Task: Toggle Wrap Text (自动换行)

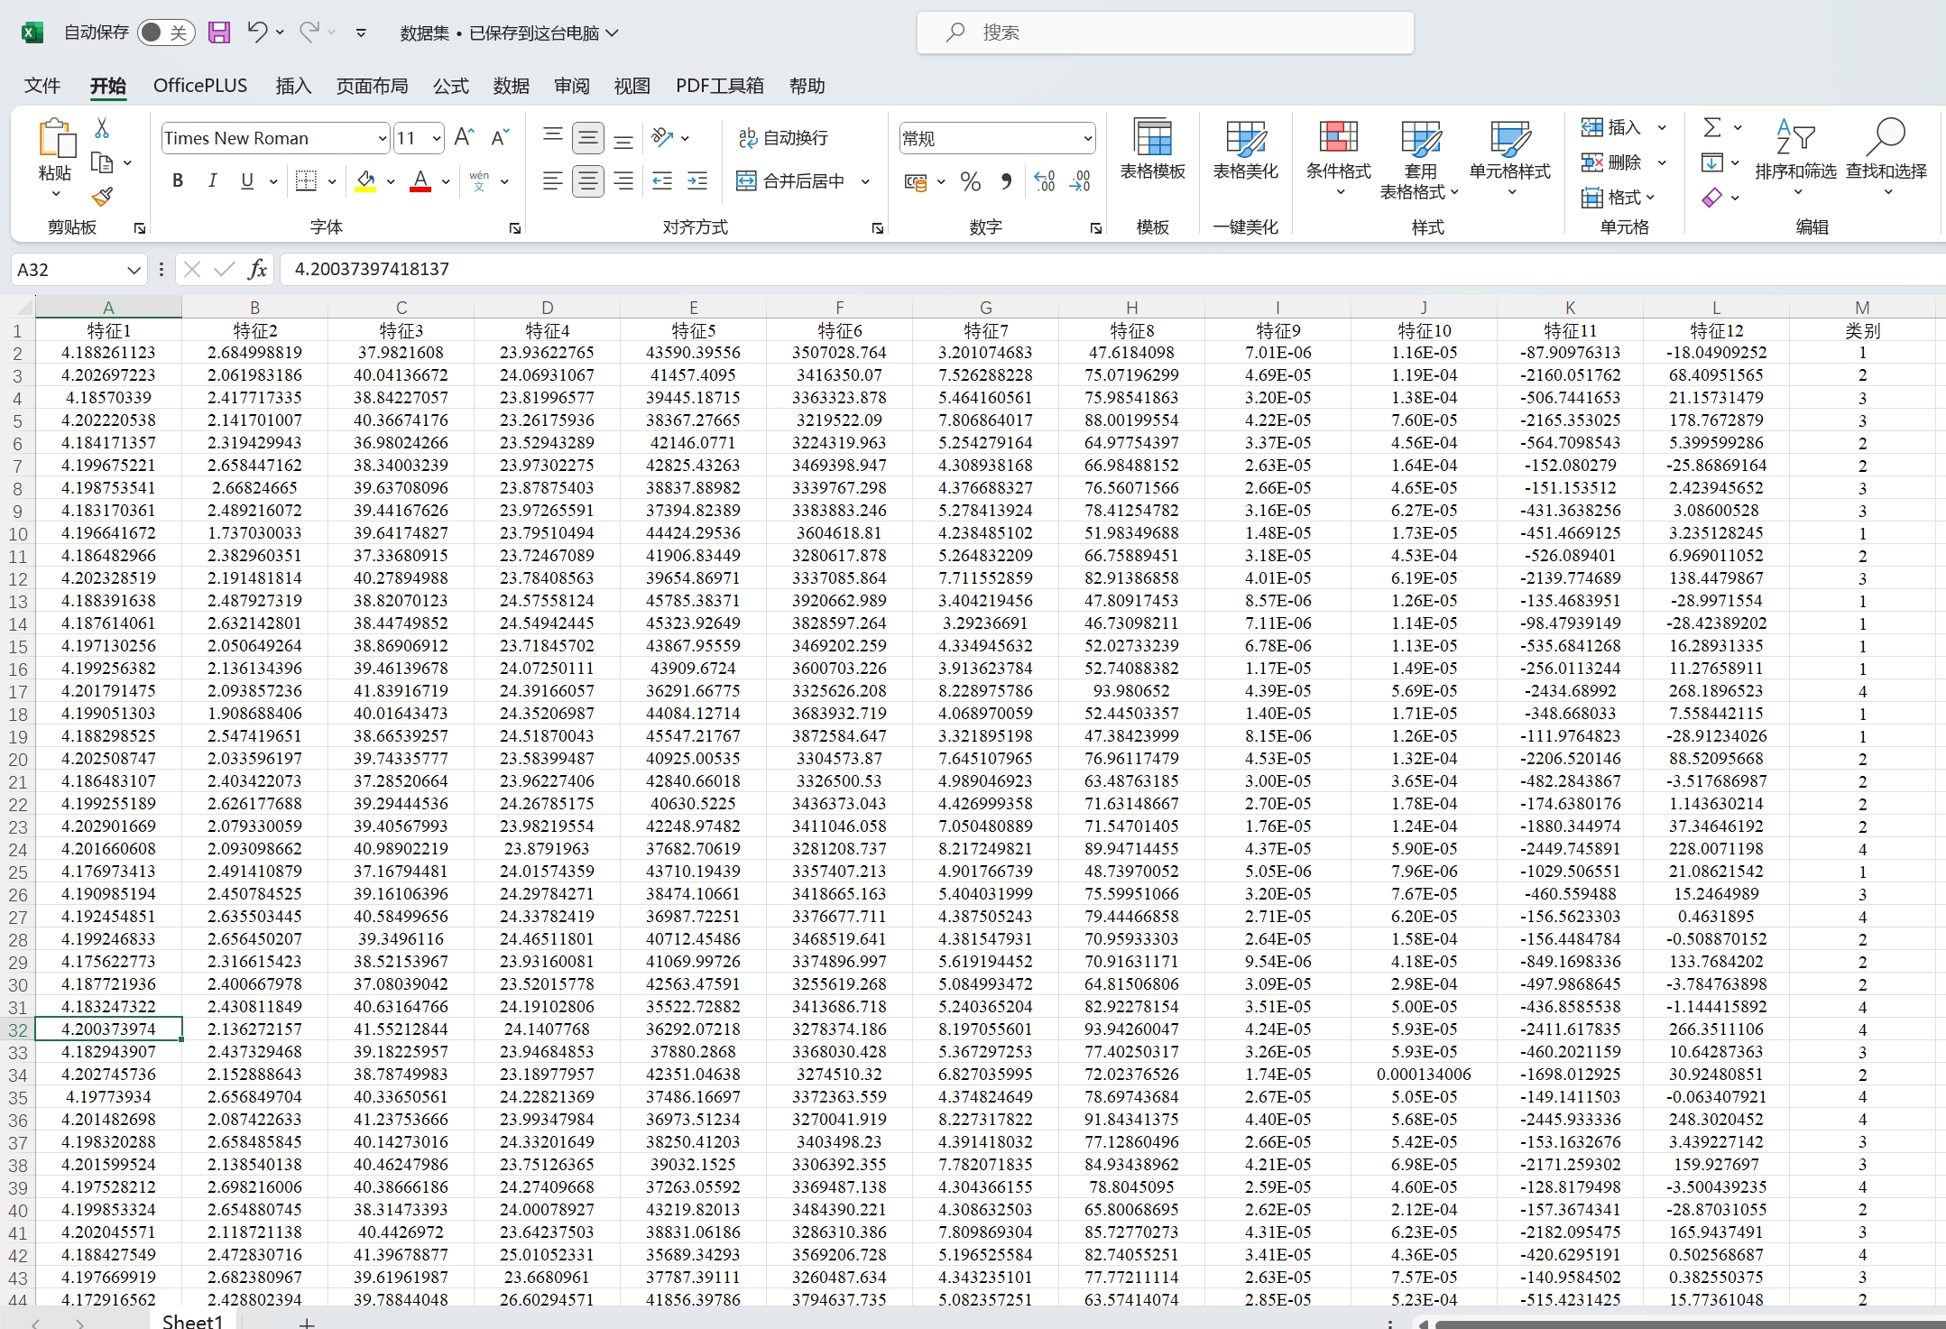Action: pyautogui.click(x=783, y=137)
